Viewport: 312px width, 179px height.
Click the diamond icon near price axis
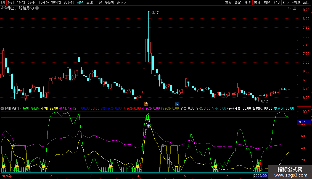pyautogui.click(x=289, y=8)
